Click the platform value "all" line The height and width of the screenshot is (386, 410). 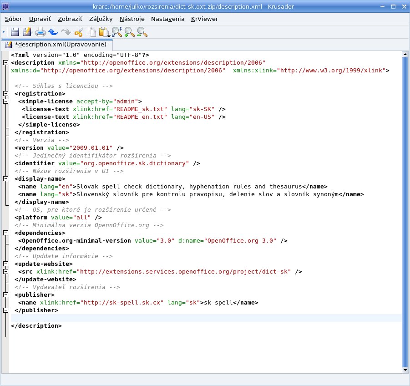(x=58, y=218)
